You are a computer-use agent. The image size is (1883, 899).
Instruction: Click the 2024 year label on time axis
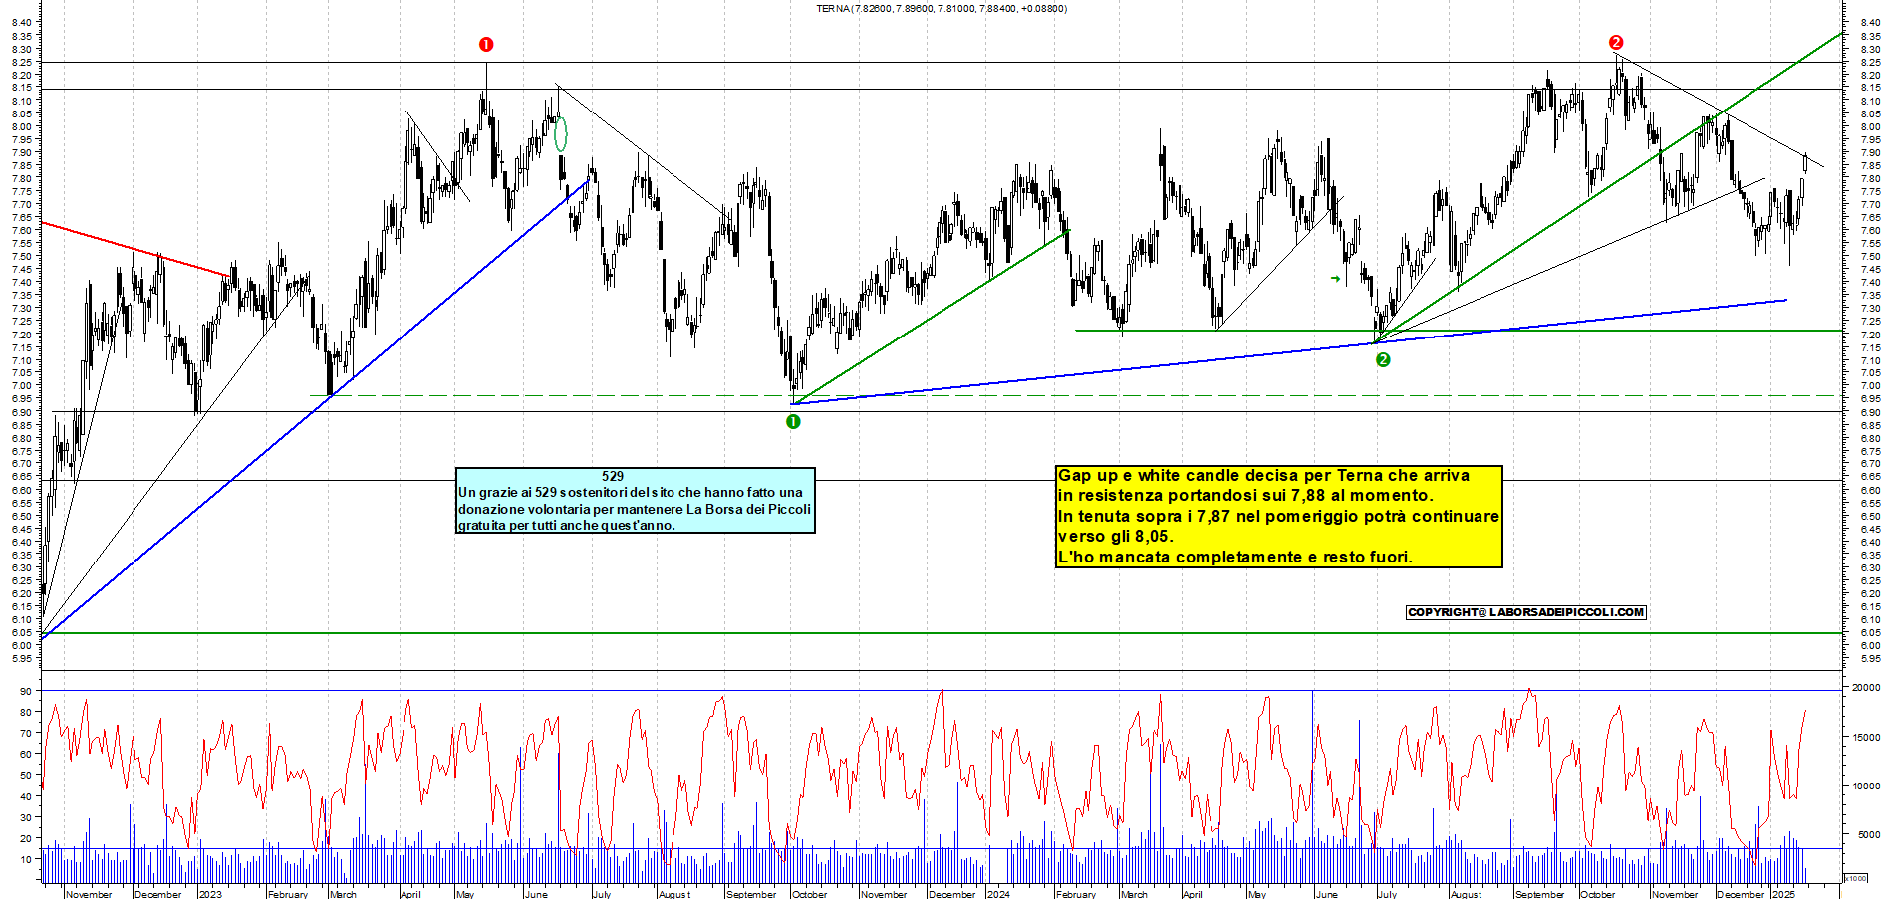(x=998, y=894)
